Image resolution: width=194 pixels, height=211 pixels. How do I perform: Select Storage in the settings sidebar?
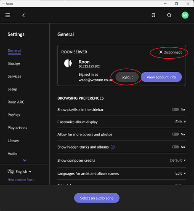point(14,63)
